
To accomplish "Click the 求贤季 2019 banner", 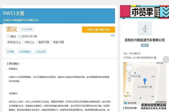I will pos(144,12).
